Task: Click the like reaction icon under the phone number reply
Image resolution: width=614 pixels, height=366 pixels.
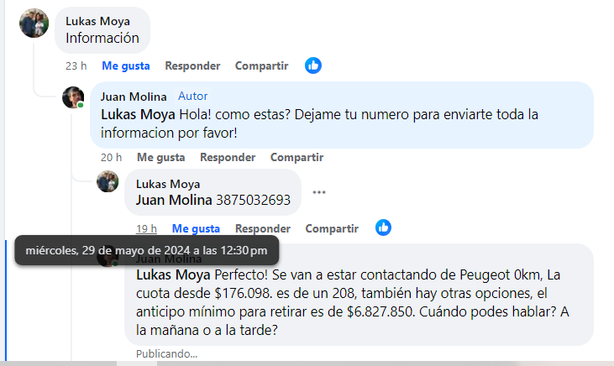Action: tap(383, 227)
